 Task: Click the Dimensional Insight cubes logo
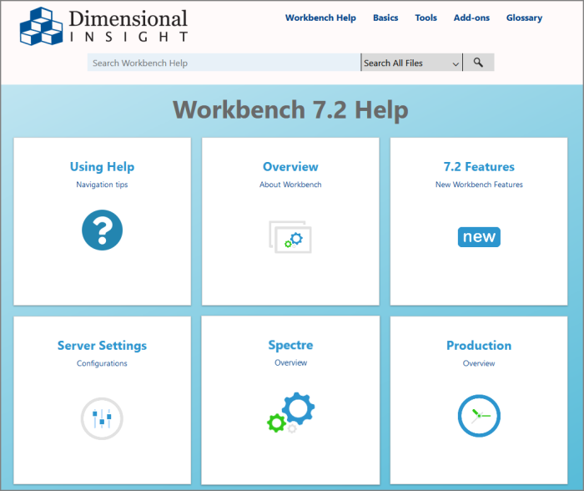42,27
